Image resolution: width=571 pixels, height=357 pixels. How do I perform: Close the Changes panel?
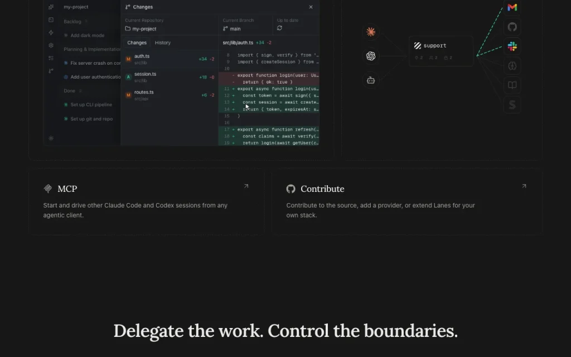click(x=311, y=7)
